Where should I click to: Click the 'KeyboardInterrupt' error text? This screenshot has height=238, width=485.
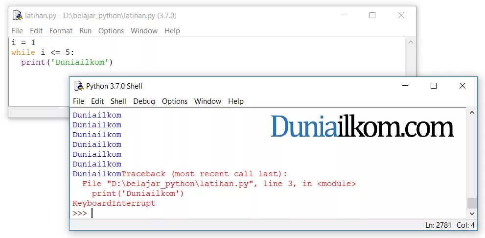114,203
